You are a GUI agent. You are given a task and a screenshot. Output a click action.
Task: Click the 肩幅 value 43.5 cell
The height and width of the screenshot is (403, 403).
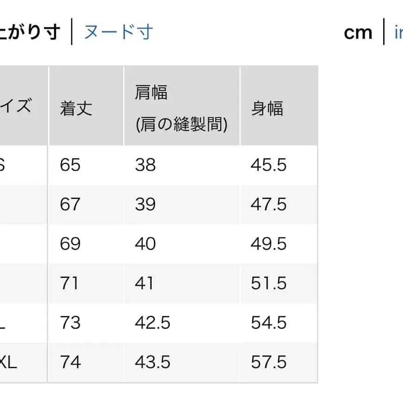(x=153, y=363)
